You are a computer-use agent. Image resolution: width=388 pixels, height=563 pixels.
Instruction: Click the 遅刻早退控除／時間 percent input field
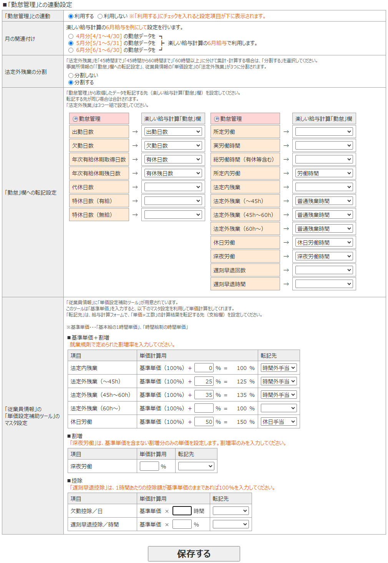(182, 524)
